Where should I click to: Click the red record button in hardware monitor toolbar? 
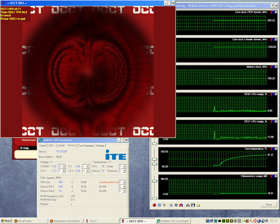click(x=154, y=205)
